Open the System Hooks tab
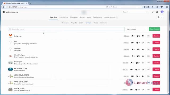 85,17
